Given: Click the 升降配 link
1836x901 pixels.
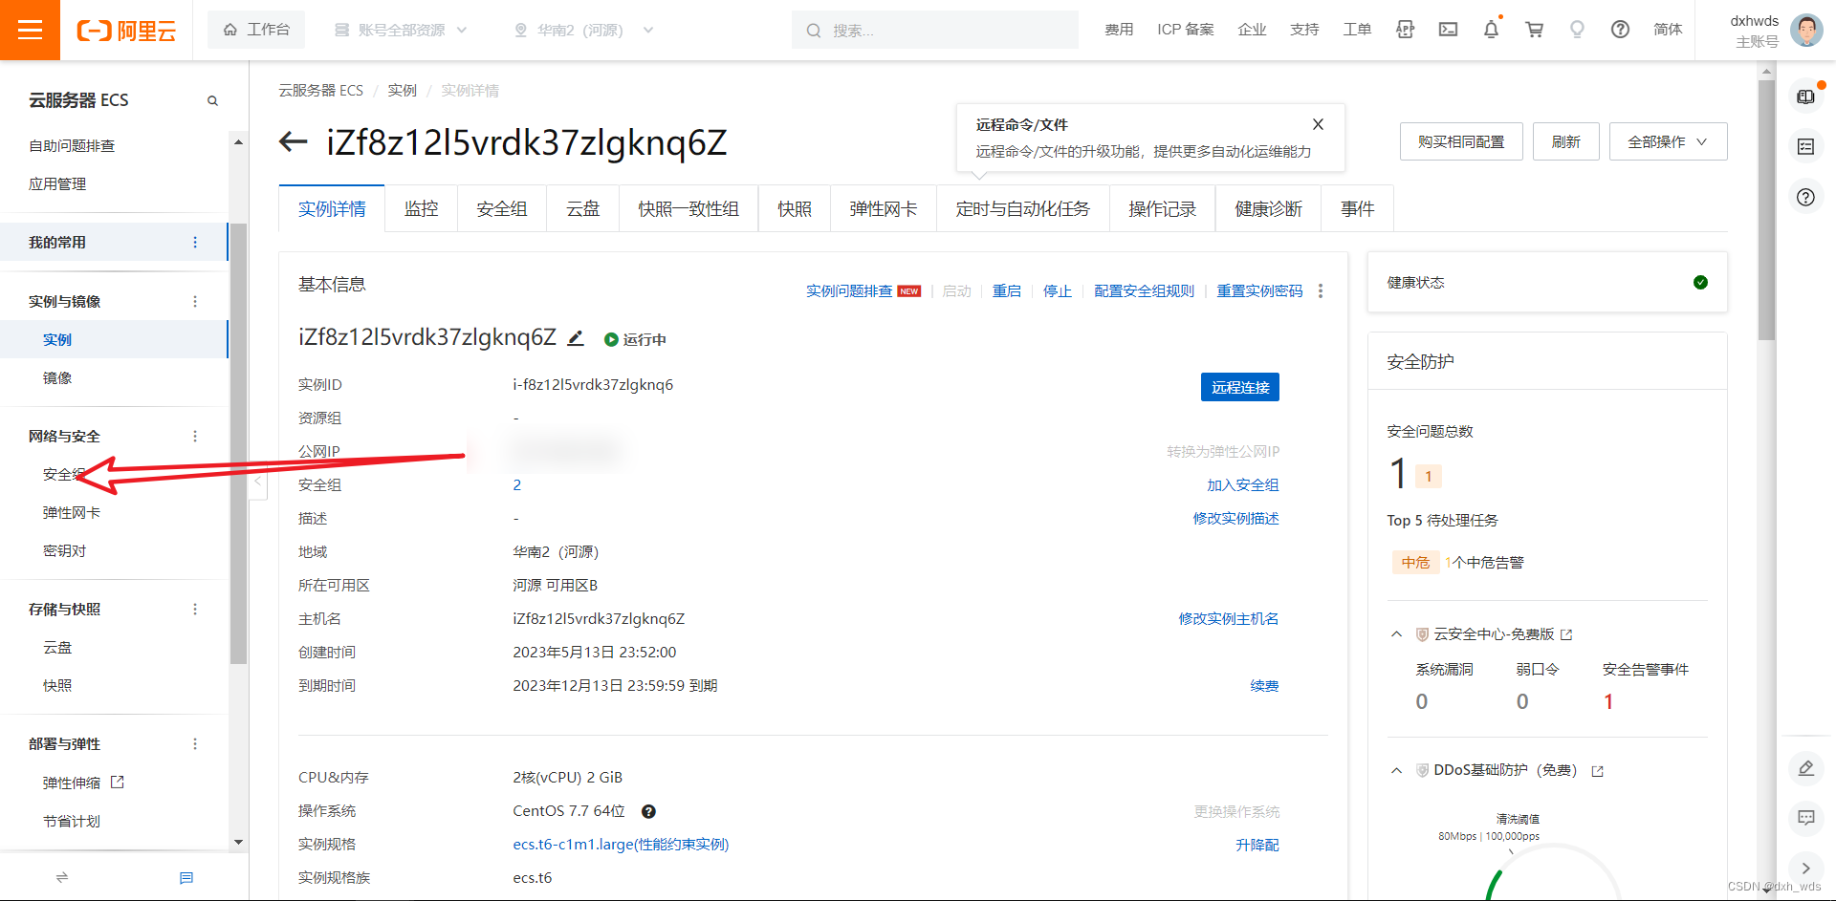Looking at the screenshot, I should 1257,845.
